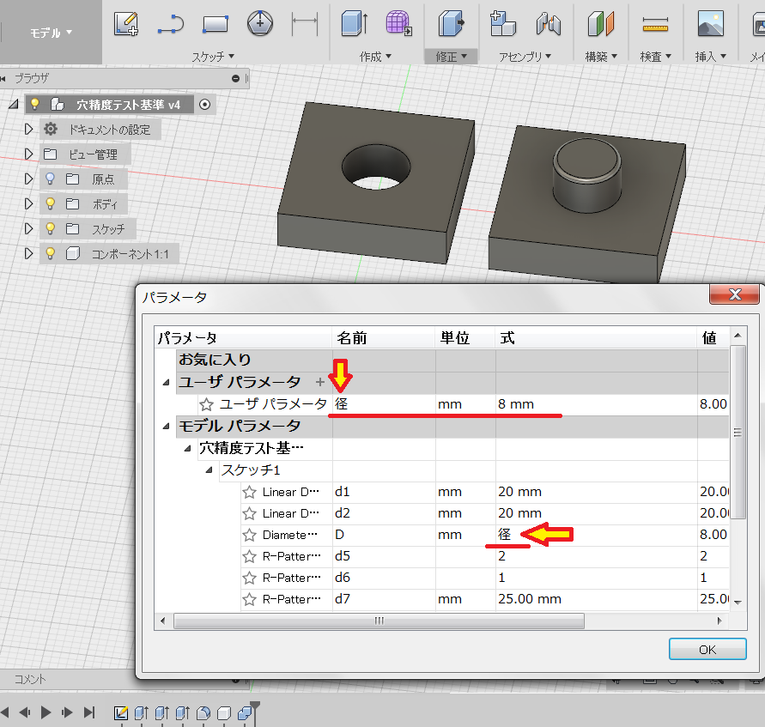Click the first extrude feature in timeline

coord(142,713)
